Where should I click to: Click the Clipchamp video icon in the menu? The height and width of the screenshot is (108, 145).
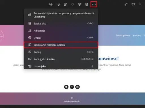pos(30,15)
